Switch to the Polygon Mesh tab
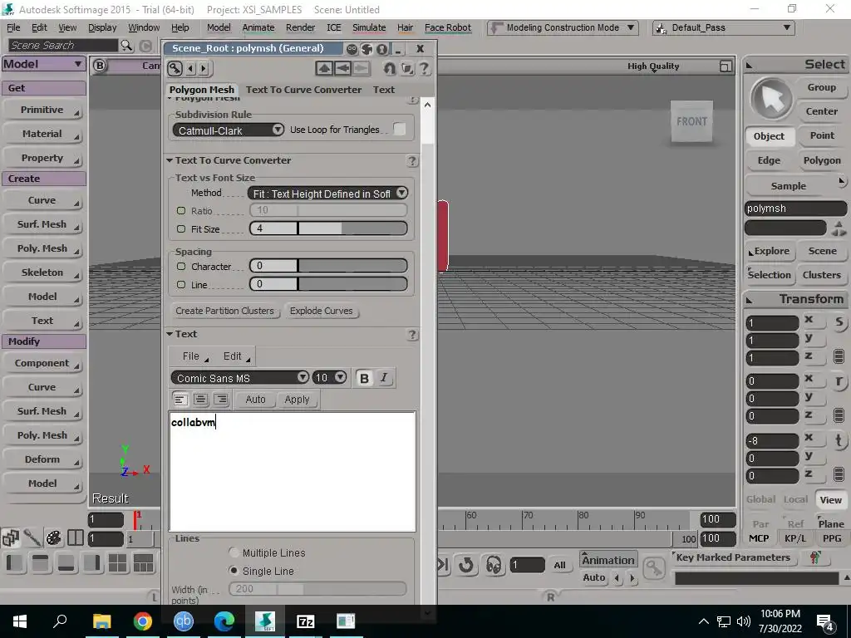Viewport: 851px width, 638px height. click(x=202, y=90)
